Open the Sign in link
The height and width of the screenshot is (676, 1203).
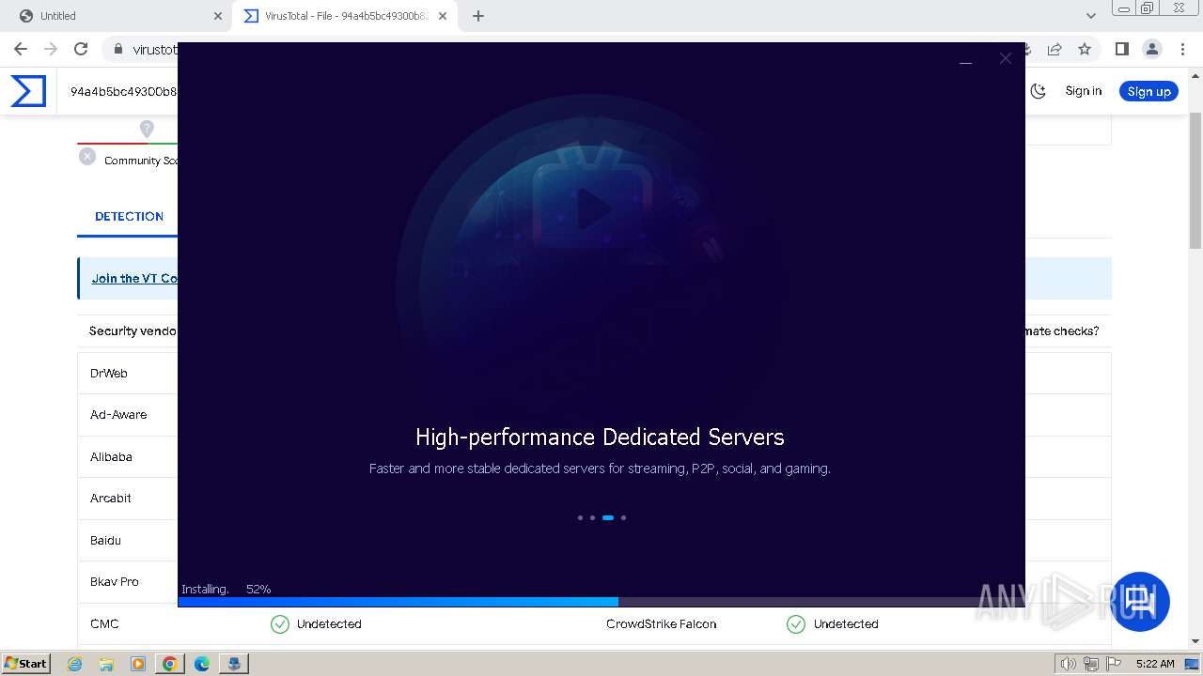[1083, 91]
